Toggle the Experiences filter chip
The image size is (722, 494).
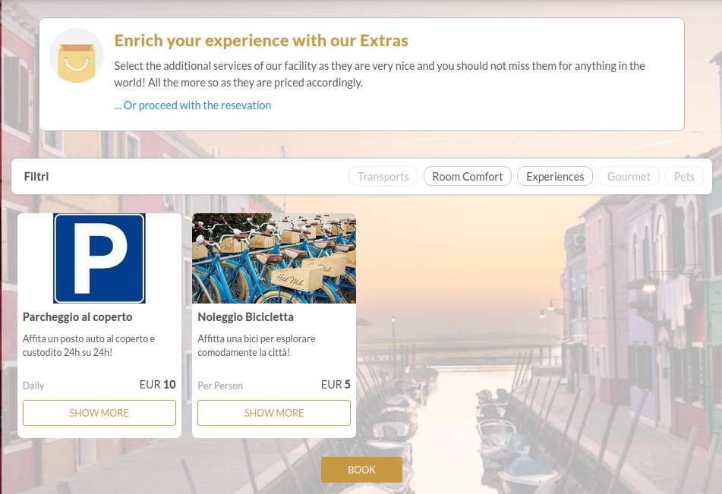[555, 176]
